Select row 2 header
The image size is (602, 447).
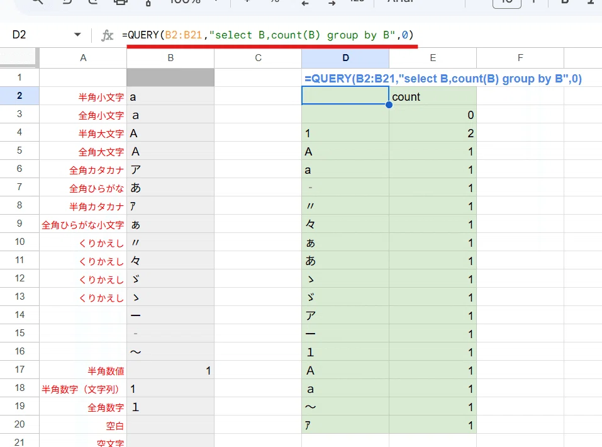(20, 96)
